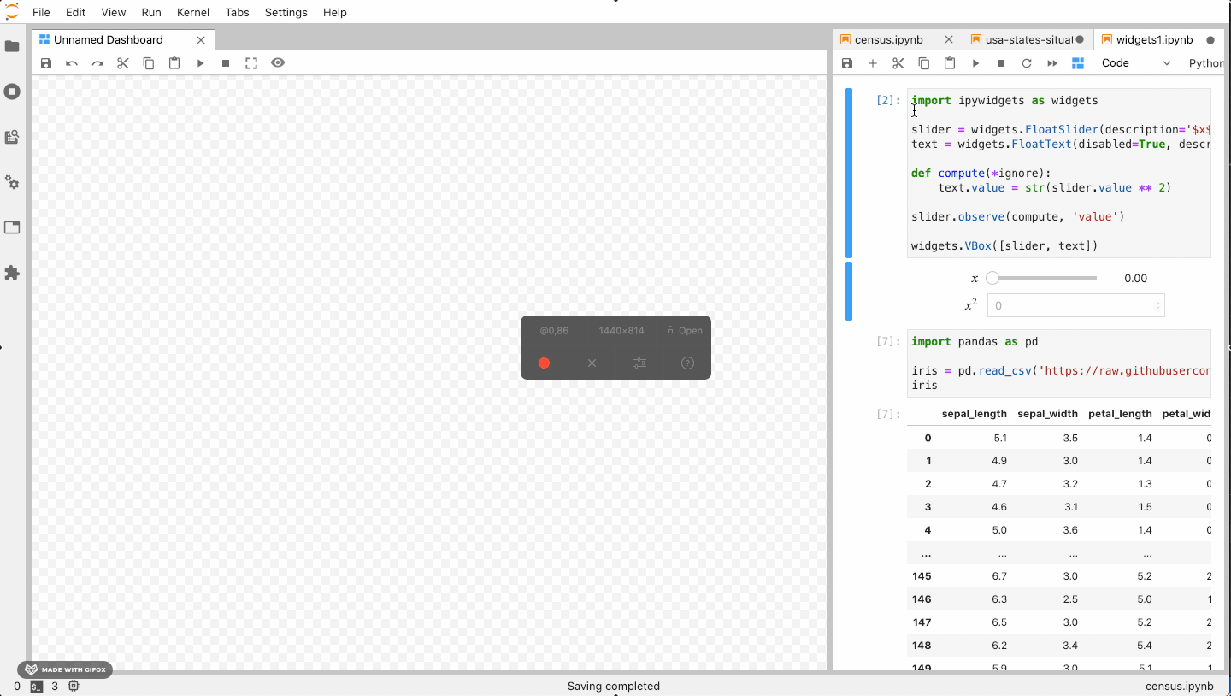The image size is (1231, 696).
Task: Paste cell in notebook toolbar
Action: (x=950, y=63)
